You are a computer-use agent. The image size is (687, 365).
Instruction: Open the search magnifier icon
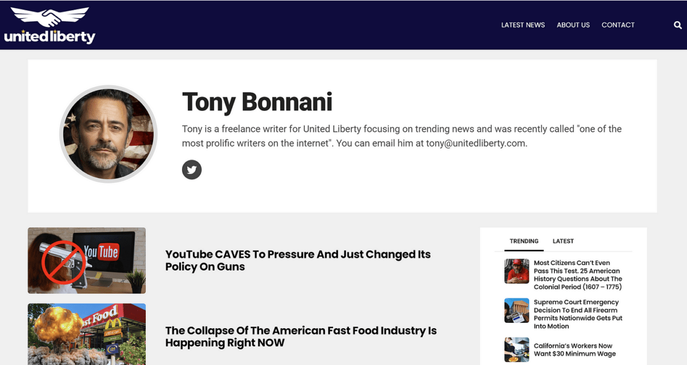point(677,25)
